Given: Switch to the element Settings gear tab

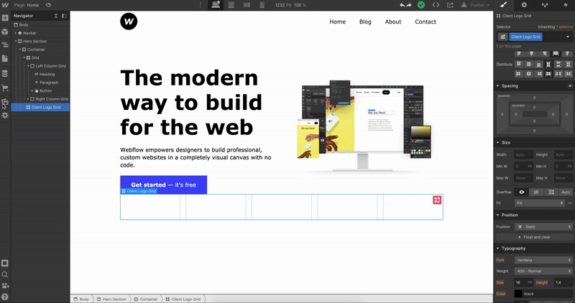Looking at the screenshot, I should tap(524, 4).
